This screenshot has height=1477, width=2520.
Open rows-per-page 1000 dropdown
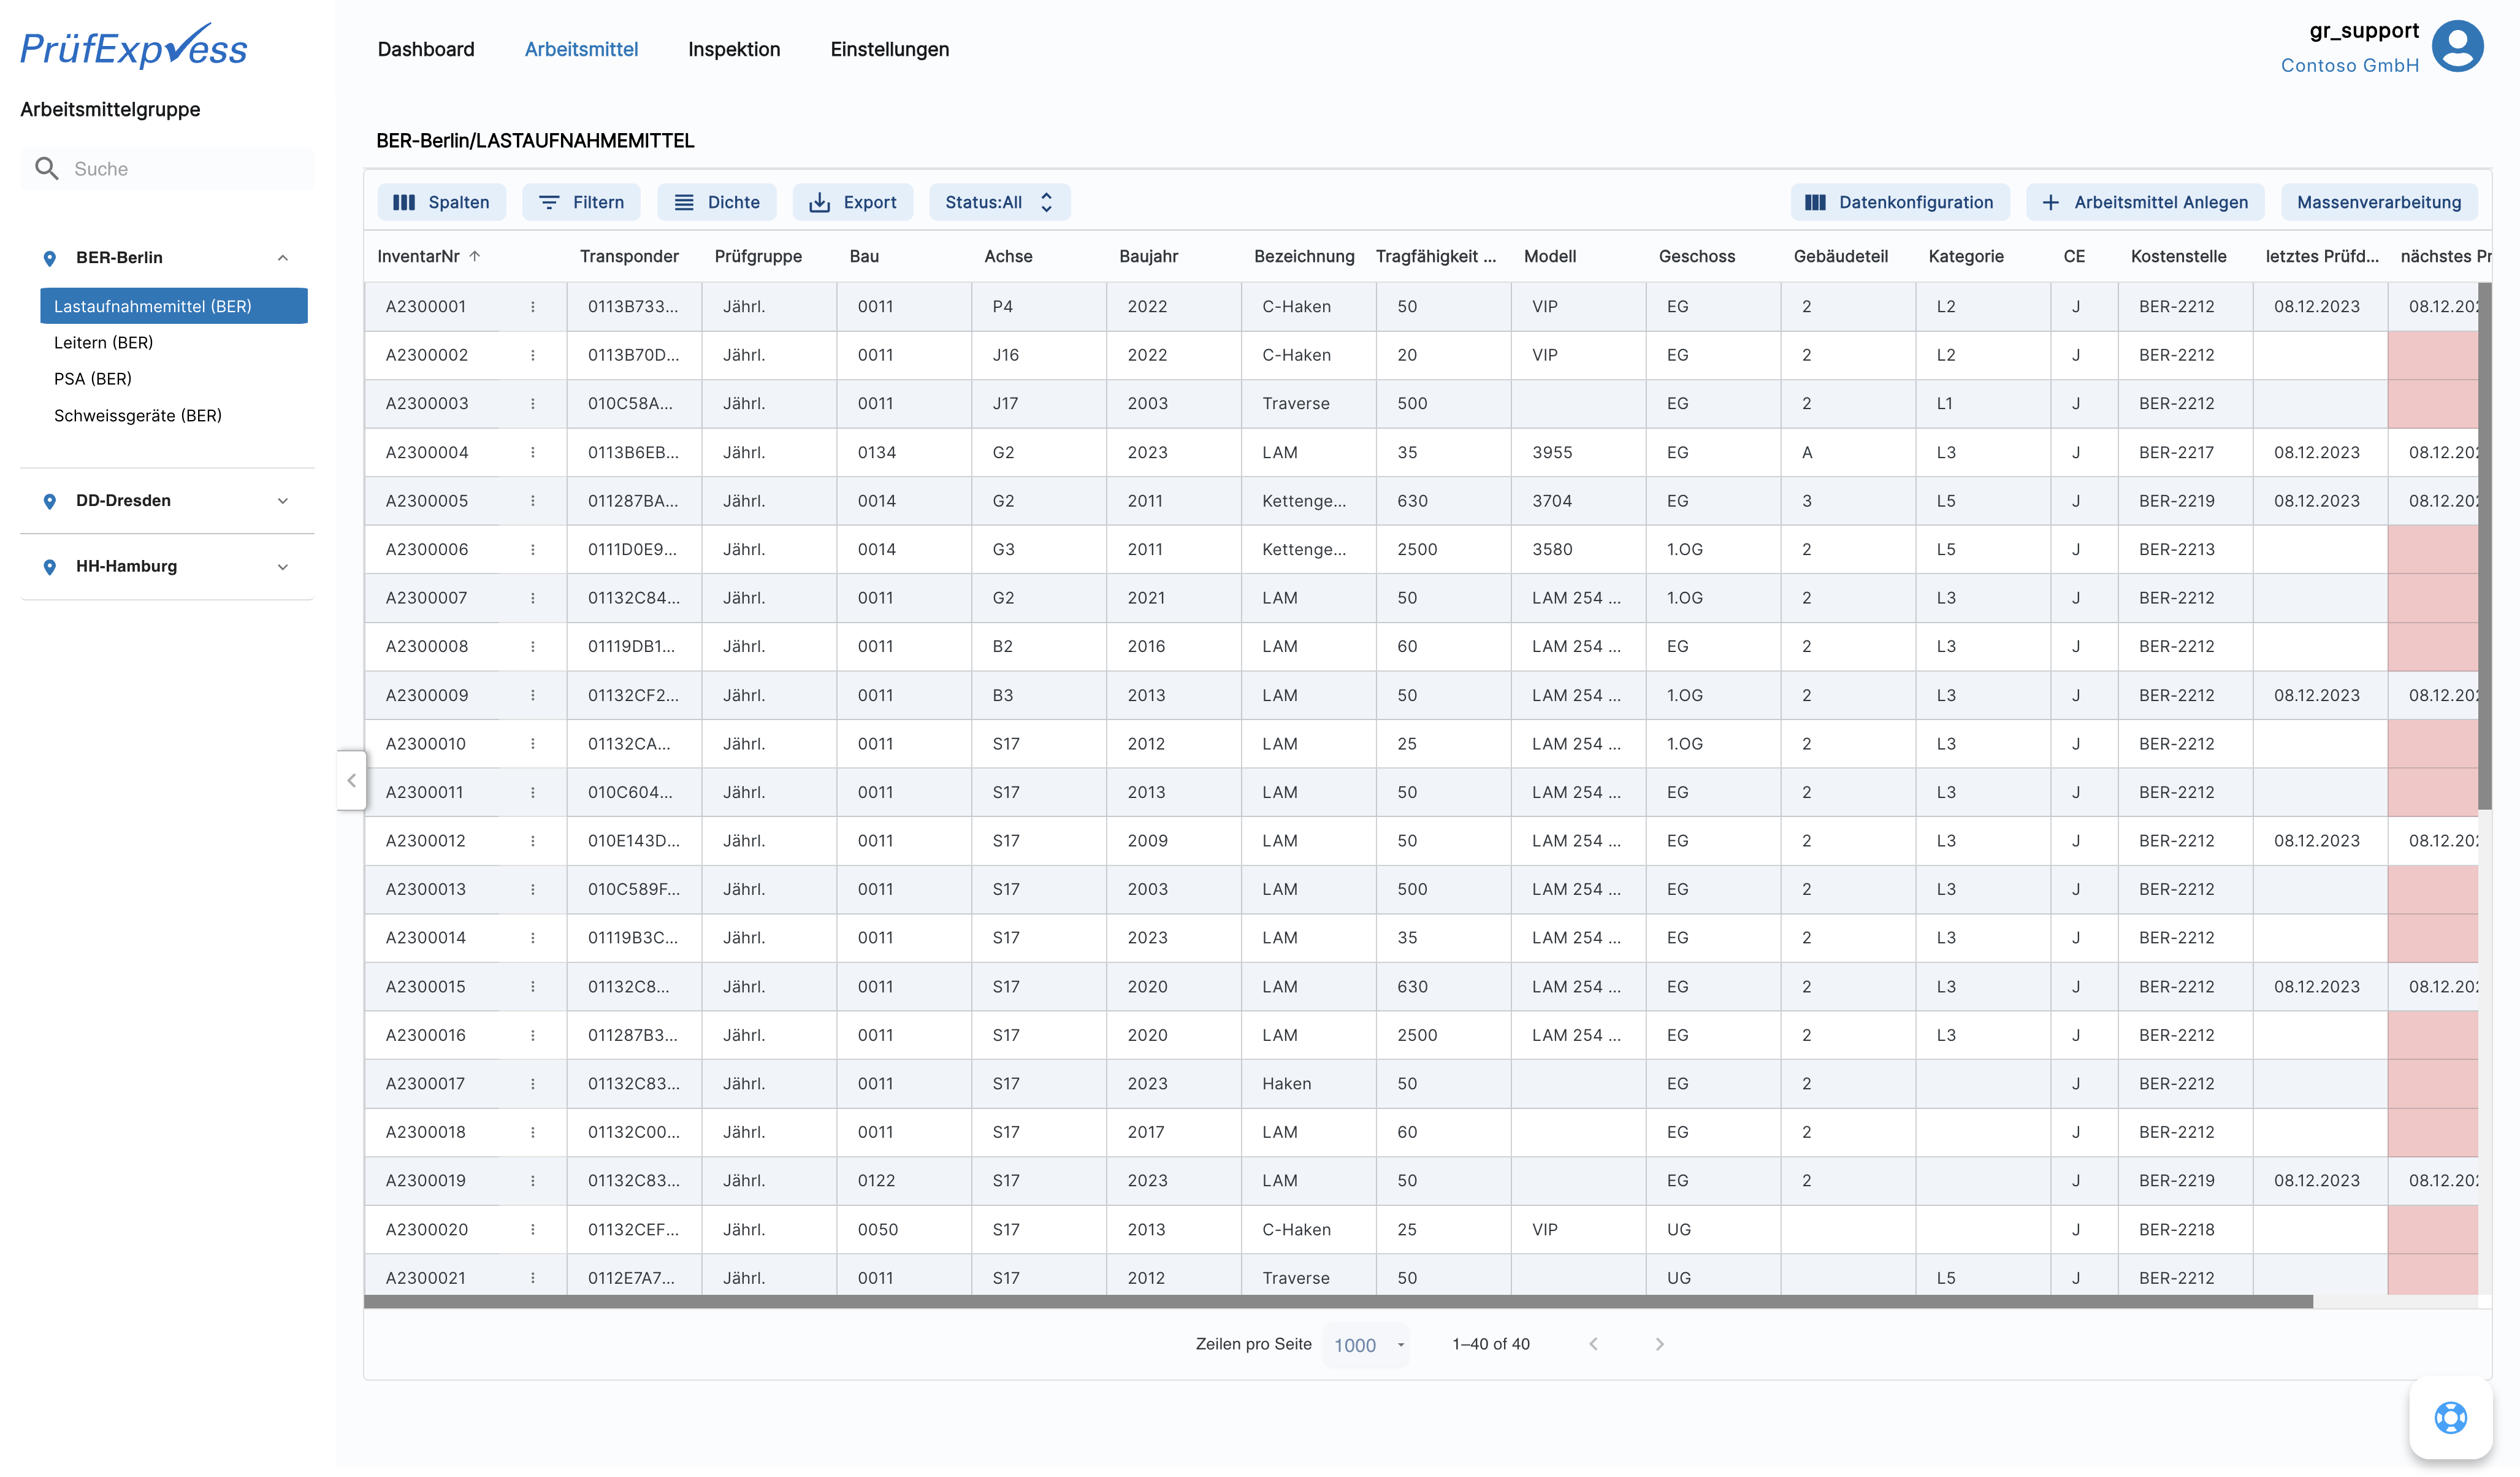click(x=1367, y=1345)
